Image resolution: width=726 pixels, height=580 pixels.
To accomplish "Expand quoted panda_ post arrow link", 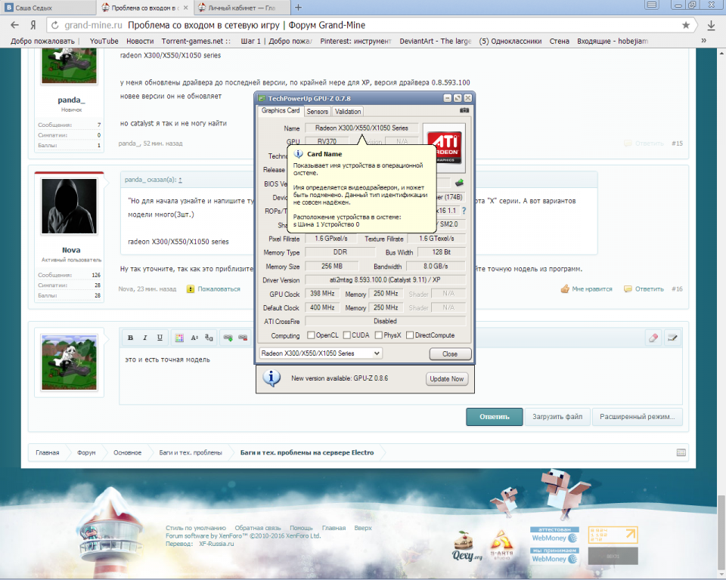I will (x=180, y=180).
